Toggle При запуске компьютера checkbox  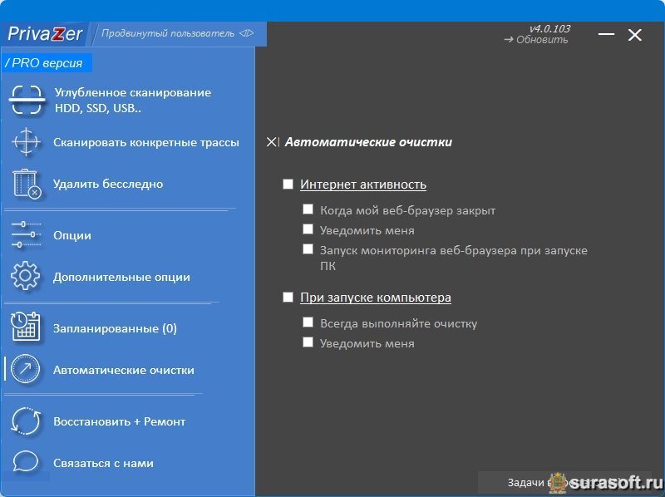tap(288, 297)
